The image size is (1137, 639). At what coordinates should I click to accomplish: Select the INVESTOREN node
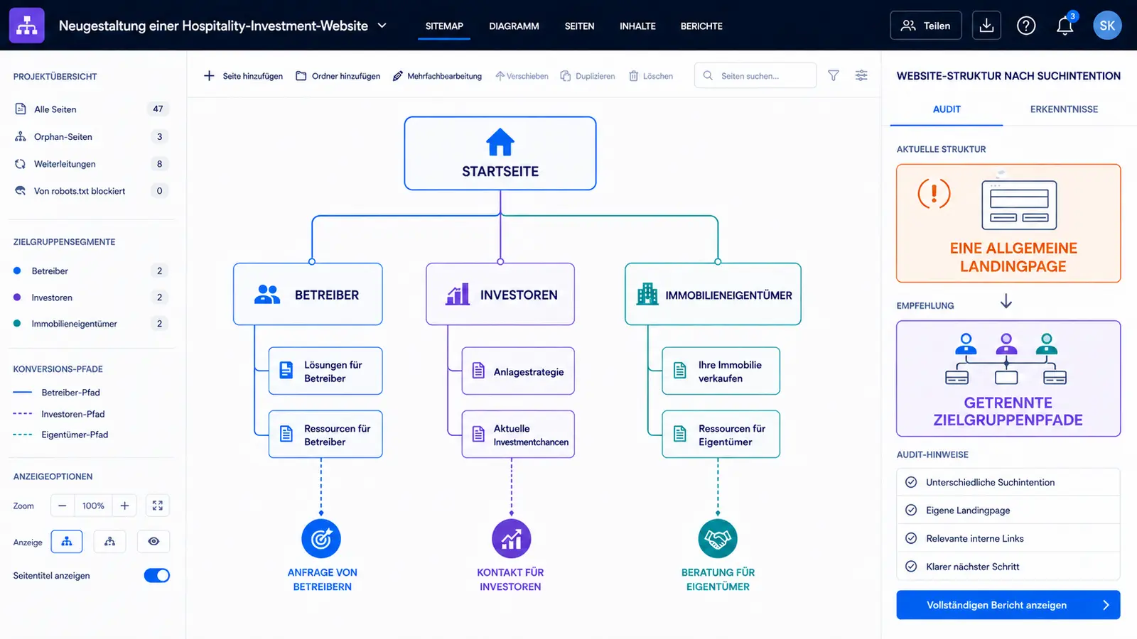coord(500,294)
